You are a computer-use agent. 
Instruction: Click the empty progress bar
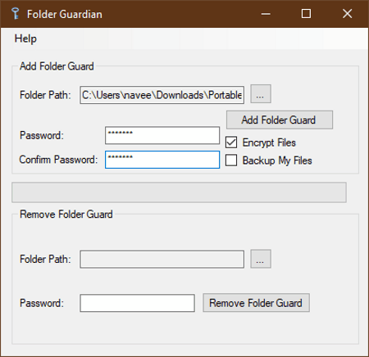point(179,192)
